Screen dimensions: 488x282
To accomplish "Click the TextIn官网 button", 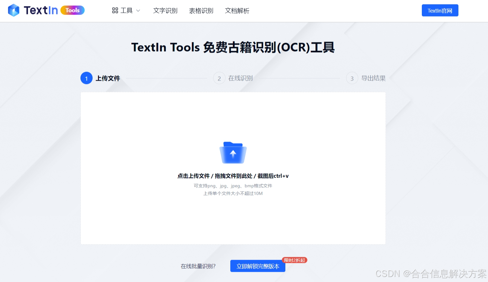I will [x=440, y=11].
